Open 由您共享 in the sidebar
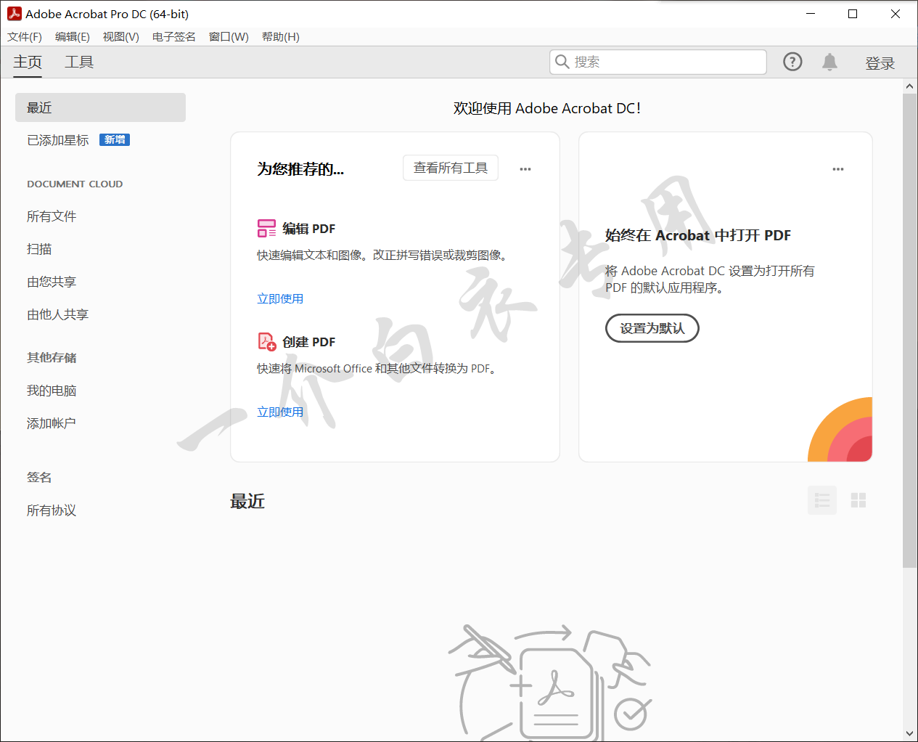This screenshot has width=918, height=742. point(52,282)
